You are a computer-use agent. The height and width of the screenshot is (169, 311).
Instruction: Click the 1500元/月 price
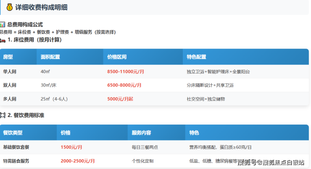(x=71, y=147)
